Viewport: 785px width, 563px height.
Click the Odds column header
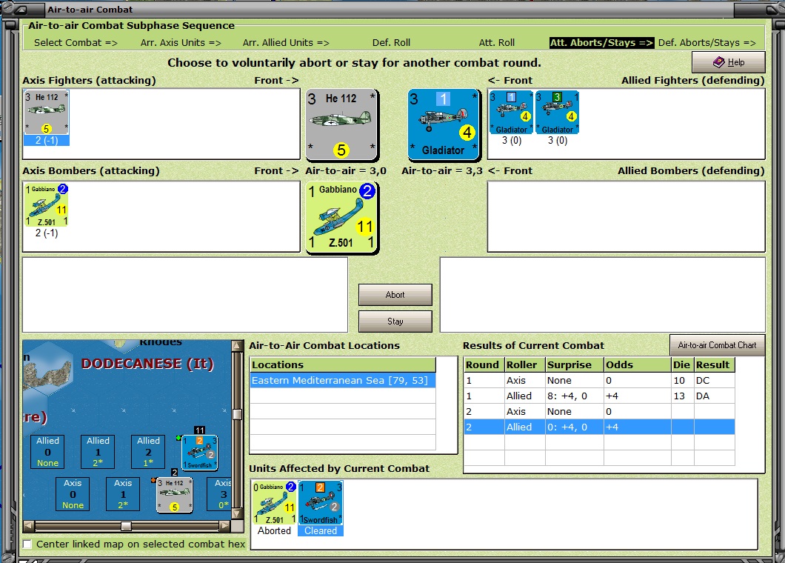point(638,364)
